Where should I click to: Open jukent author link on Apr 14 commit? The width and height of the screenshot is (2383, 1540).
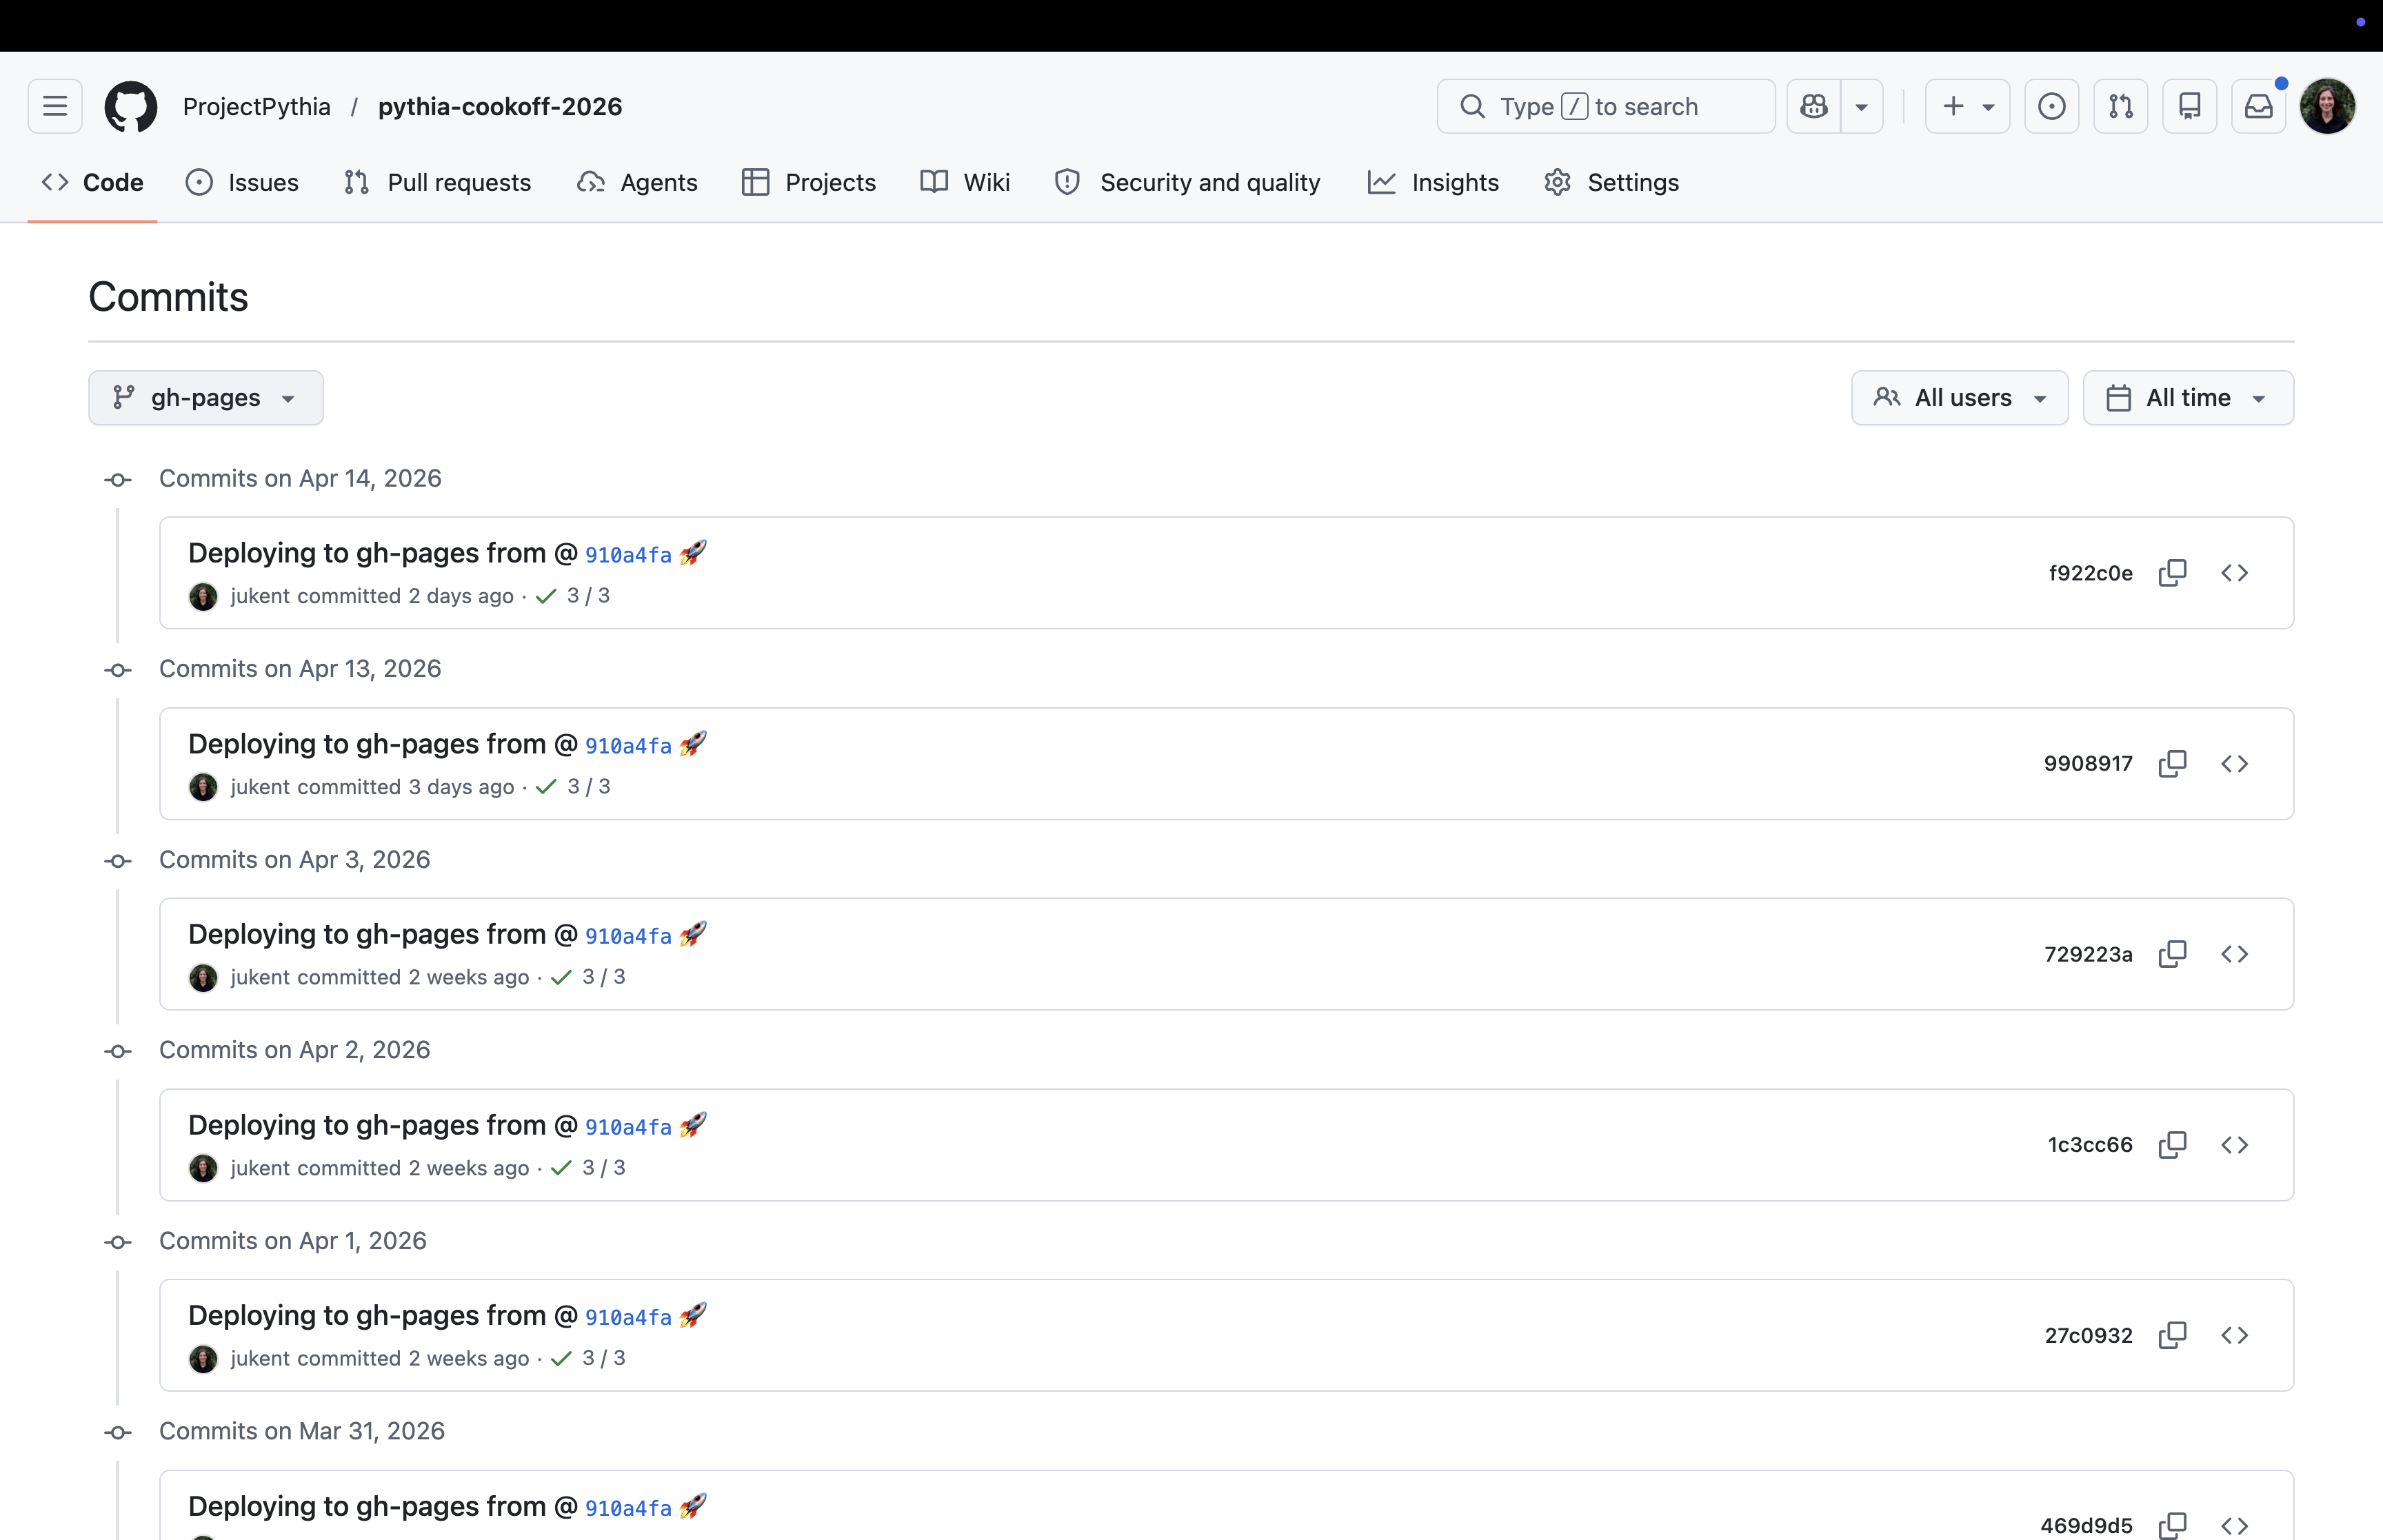point(260,596)
